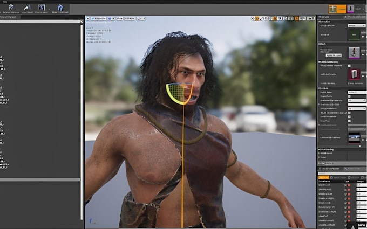Click the Preview Mesh toolbar icon
The height and width of the screenshot is (229, 367).
[x=42, y=9]
